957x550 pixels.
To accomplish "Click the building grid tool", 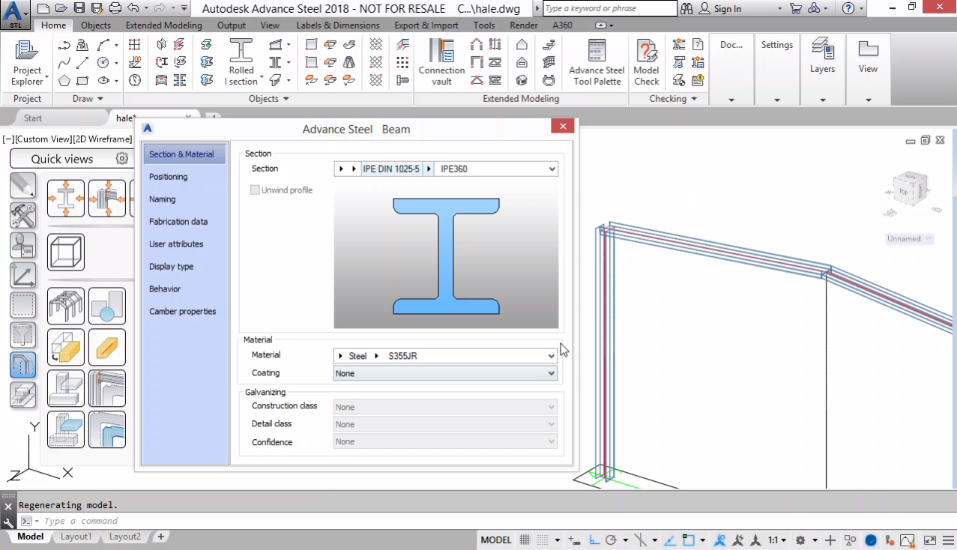I will 135,46.
